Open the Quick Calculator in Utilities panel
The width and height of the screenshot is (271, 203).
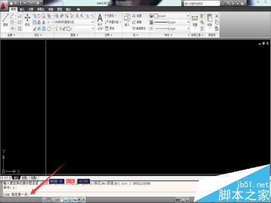(x=202, y=29)
